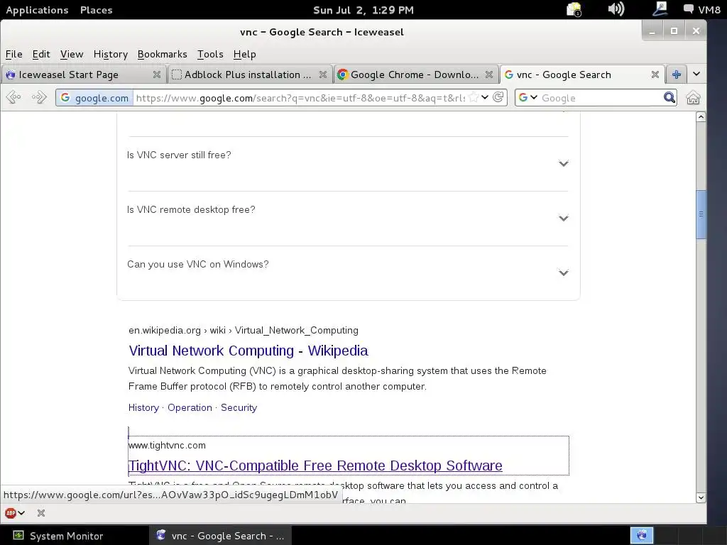Close the add-on bar with X icon
Viewport: 727px width, 545px height.
pyautogui.click(x=41, y=513)
